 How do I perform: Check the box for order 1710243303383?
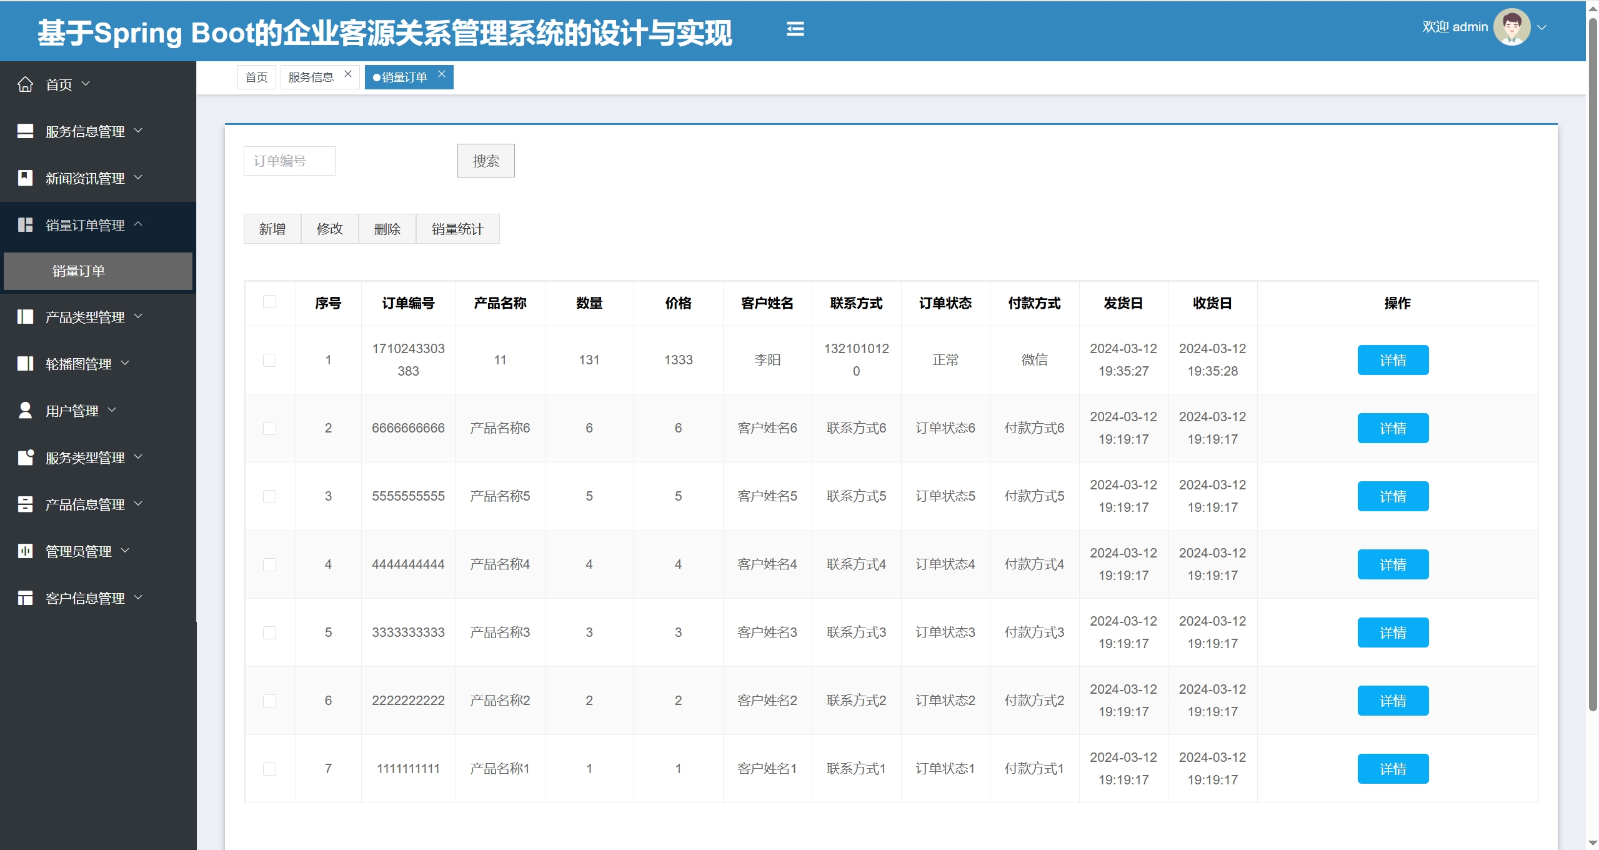tap(269, 360)
